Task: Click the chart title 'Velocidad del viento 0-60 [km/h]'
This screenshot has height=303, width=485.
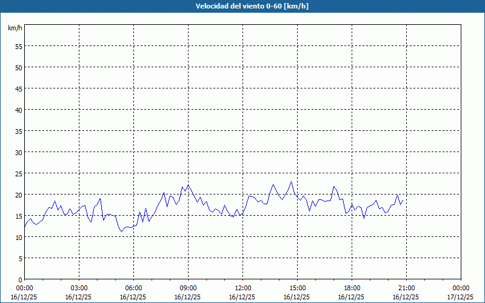Action: (242, 6)
